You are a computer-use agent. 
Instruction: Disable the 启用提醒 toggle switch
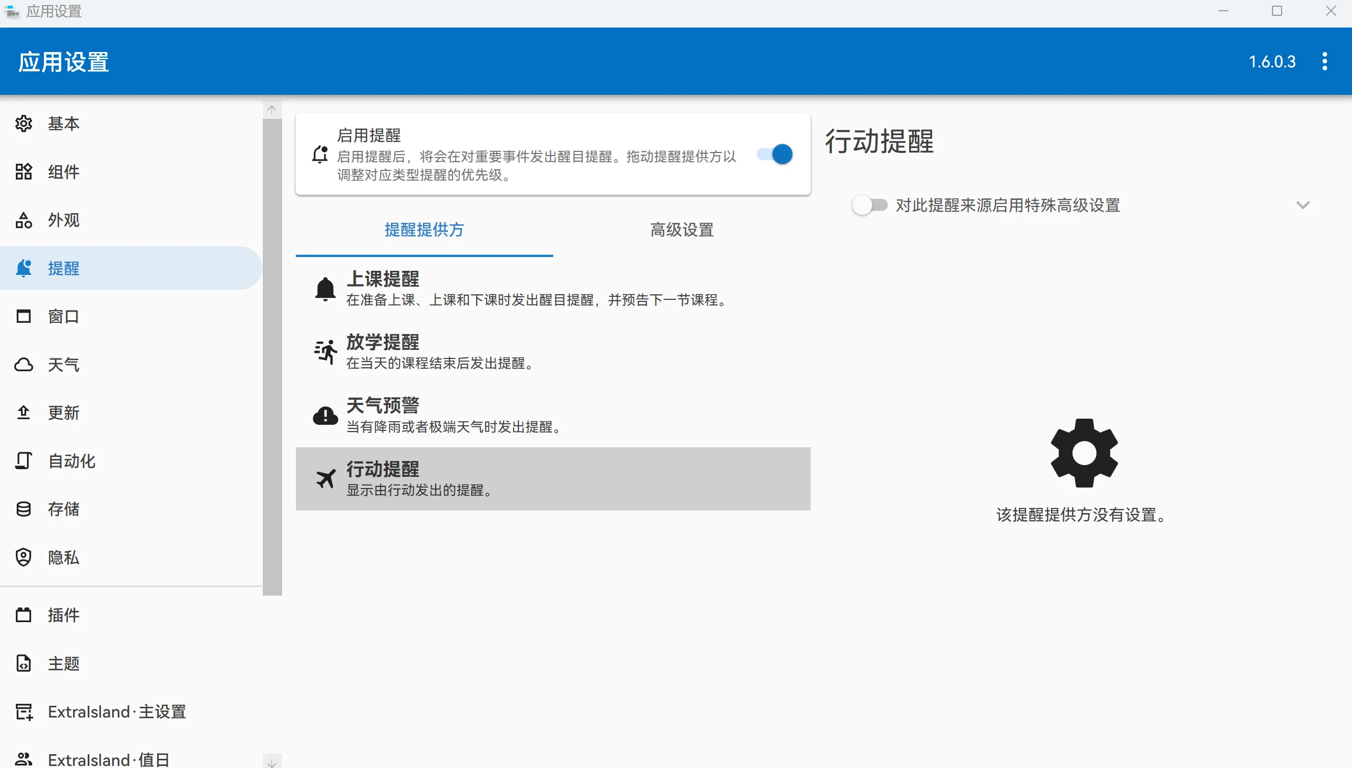point(774,155)
